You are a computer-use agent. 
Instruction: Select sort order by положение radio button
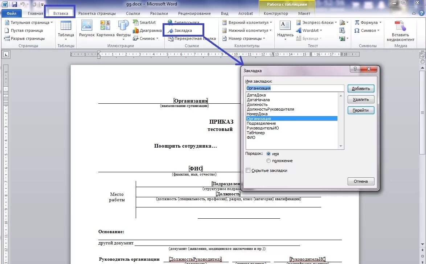(269, 161)
